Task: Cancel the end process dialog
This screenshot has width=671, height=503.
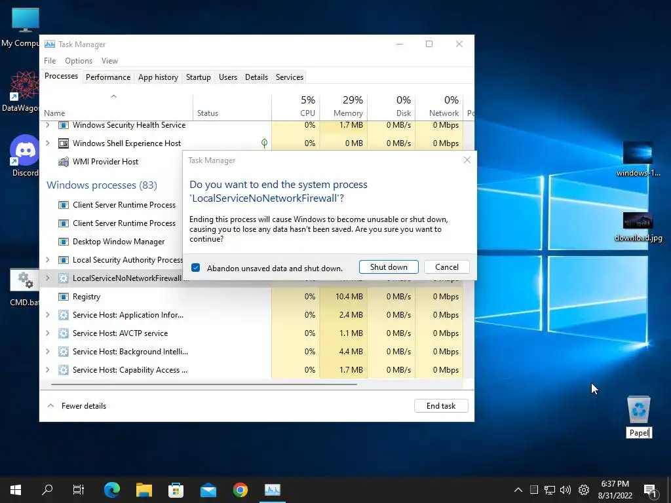Action: 447,267
